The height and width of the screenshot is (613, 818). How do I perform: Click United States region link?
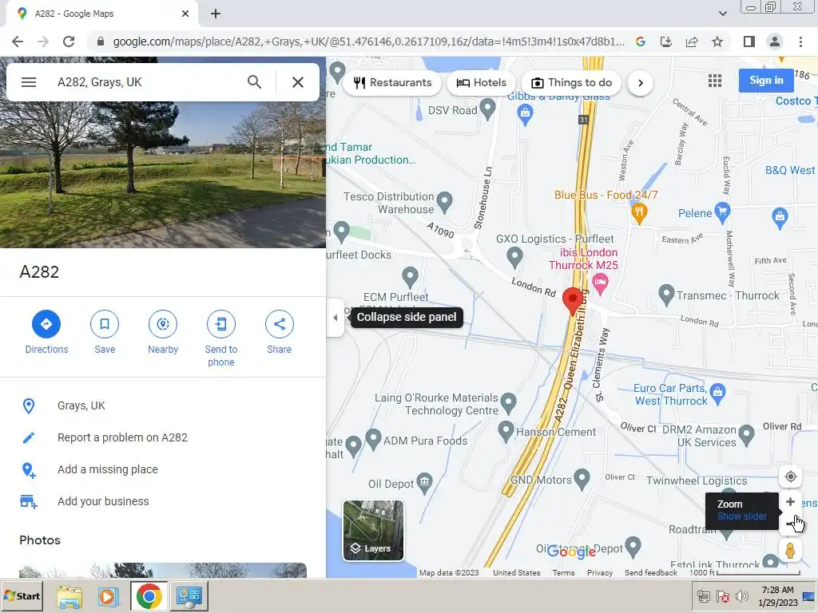click(x=517, y=572)
